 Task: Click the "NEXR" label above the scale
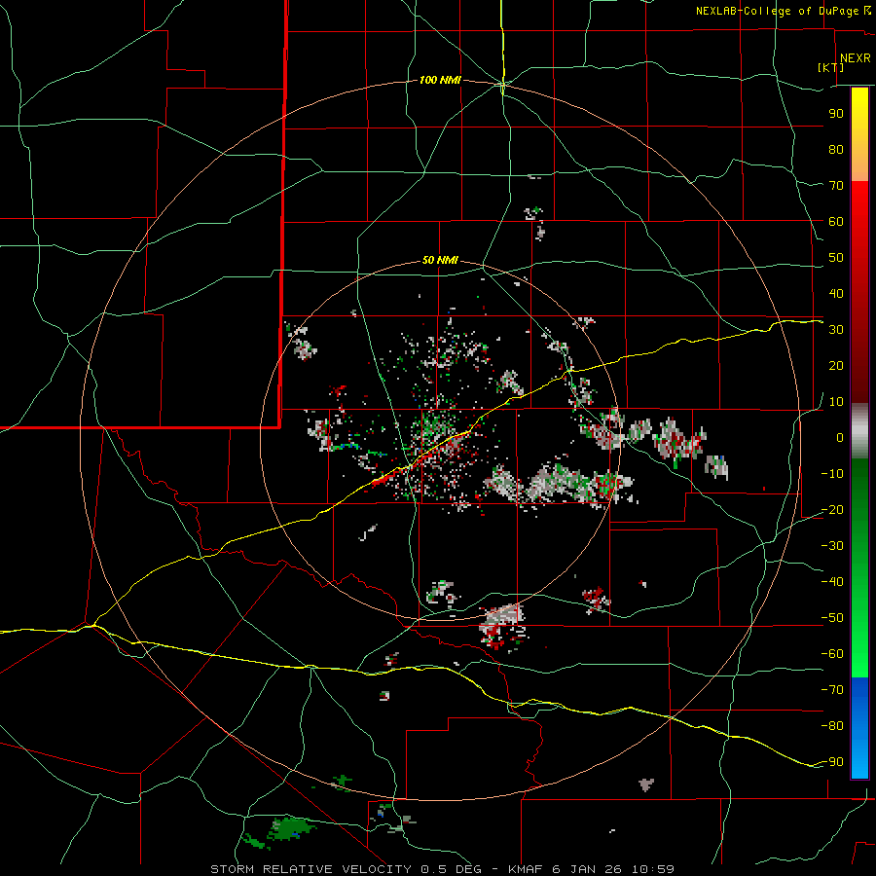(855, 58)
